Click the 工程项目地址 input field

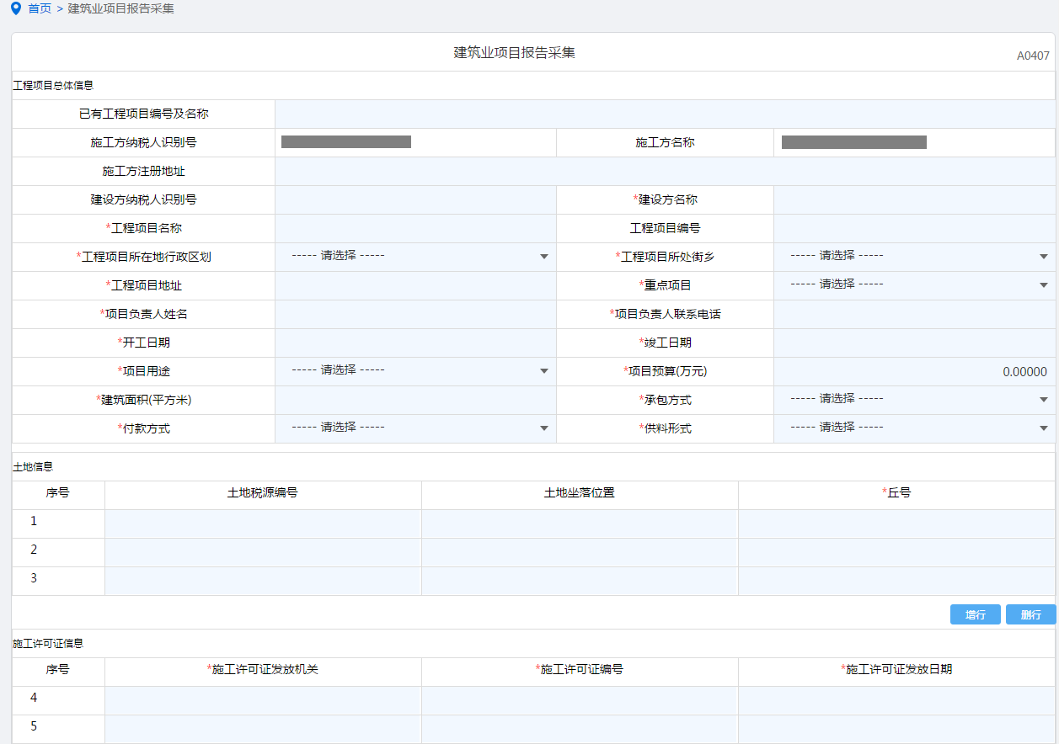(x=415, y=286)
